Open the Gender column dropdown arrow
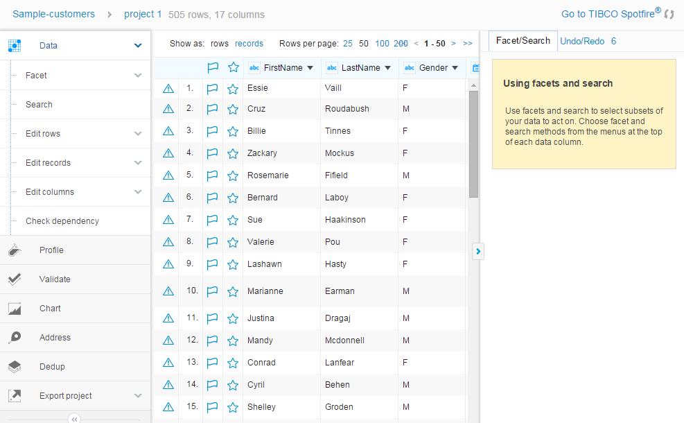The width and height of the screenshot is (684, 423). coord(455,68)
